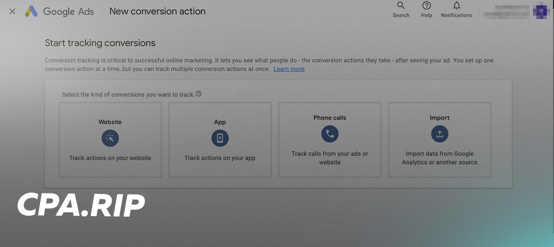Click 'Track actions on your app' text
Viewport: 554px width, 247px height.
pyautogui.click(x=220, y=158)
